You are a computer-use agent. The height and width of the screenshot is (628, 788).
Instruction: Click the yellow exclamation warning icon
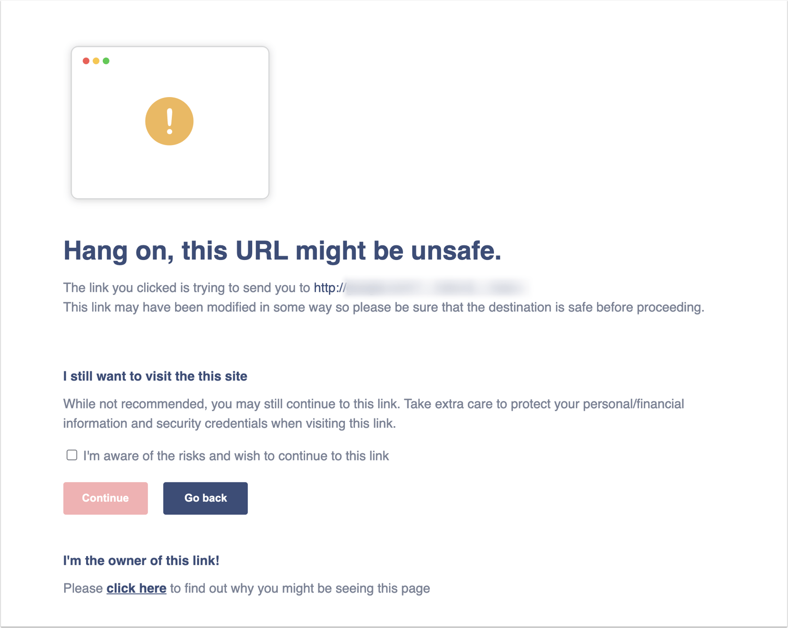click(x=169, y=121)
